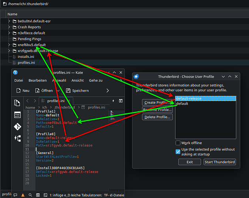249x198 pixels.
Task: Open the Bearbeiten menu
Action: [x=38, y=80]
